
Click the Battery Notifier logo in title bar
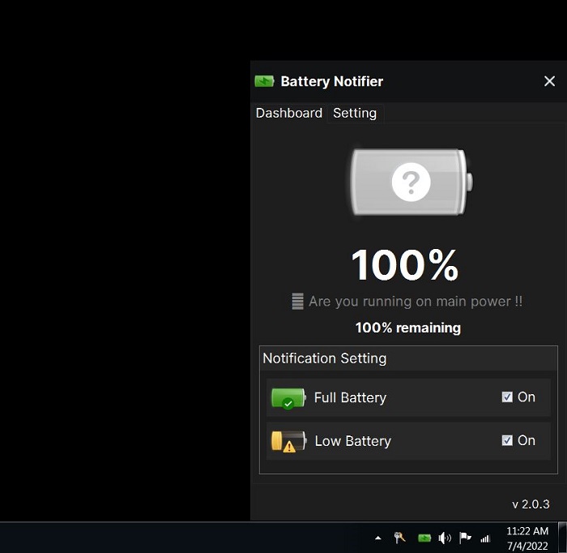click(264, 81)
